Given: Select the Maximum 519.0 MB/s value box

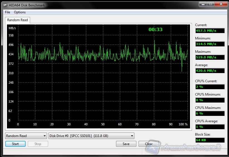Looking at the screenshot, I should [210, 57].
